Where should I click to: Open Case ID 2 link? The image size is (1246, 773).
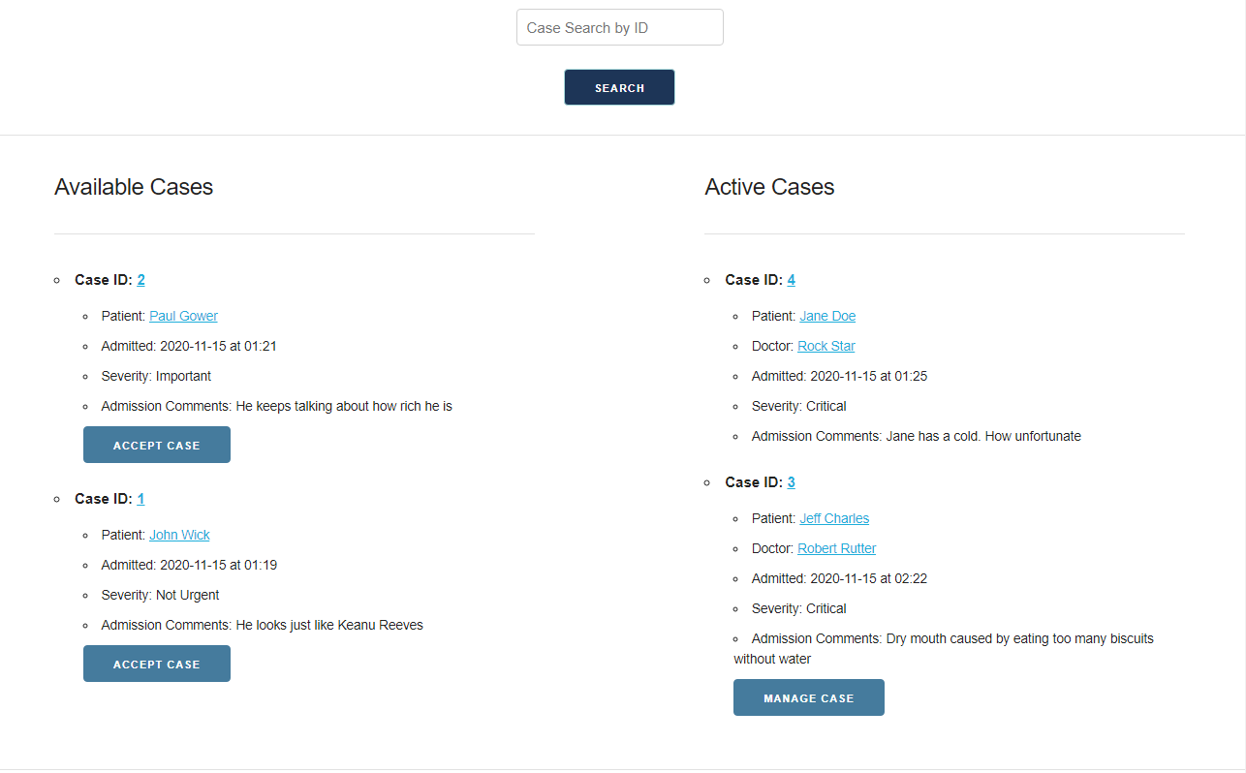(141, 280)
